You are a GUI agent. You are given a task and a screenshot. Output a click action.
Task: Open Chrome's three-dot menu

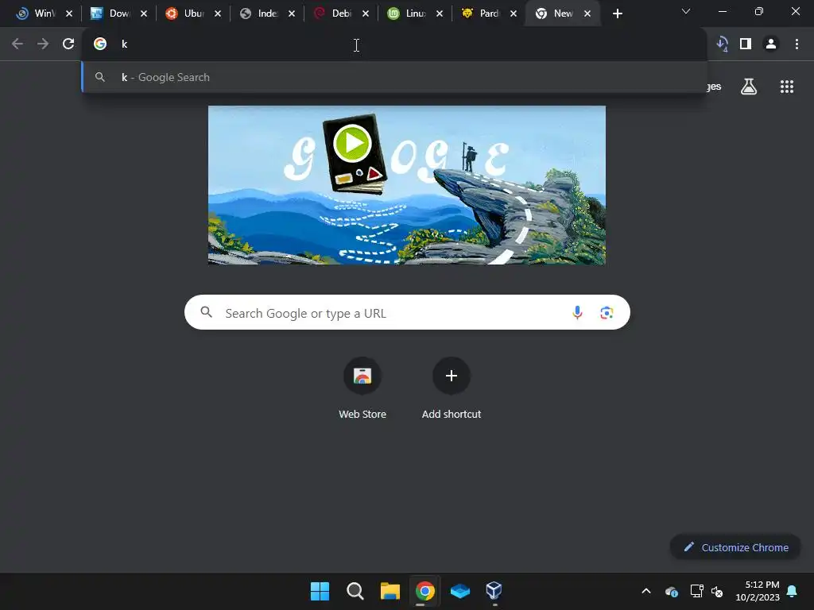[x=797, y=44]
